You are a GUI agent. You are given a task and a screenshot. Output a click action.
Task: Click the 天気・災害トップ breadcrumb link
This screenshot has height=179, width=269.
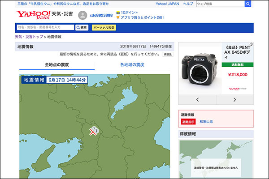[29, 37]
